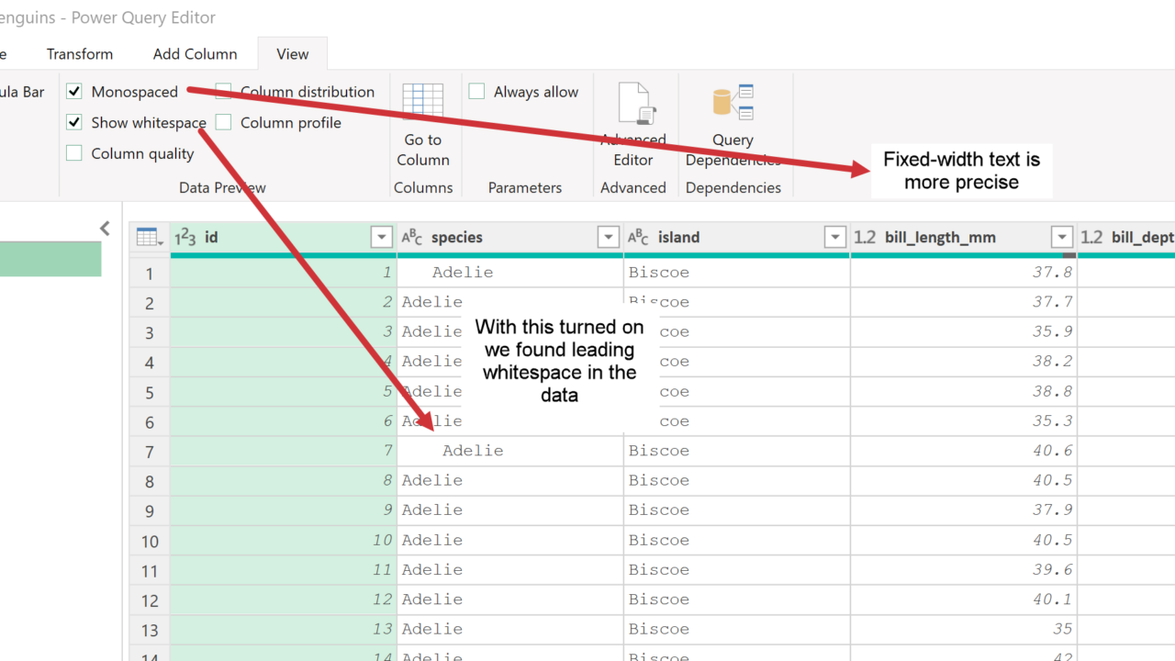Change island column ABC data type icon
Viewport: 1175px width, 661px height.
coord(638,238)
